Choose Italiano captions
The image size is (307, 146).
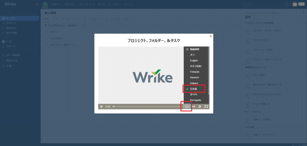point(194,83)
